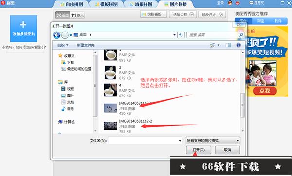
Task: Click the Weibo login icon
Action: coord(237,3)
